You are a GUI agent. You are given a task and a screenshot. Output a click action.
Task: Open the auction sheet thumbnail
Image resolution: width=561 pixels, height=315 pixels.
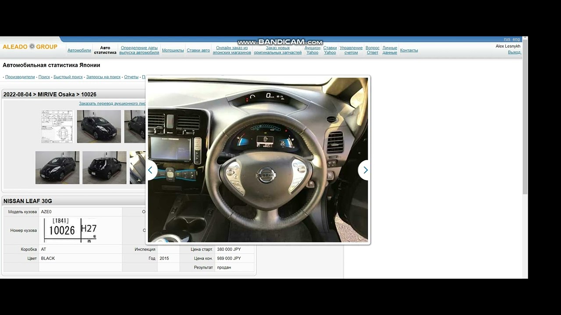(x=57, y=126)
